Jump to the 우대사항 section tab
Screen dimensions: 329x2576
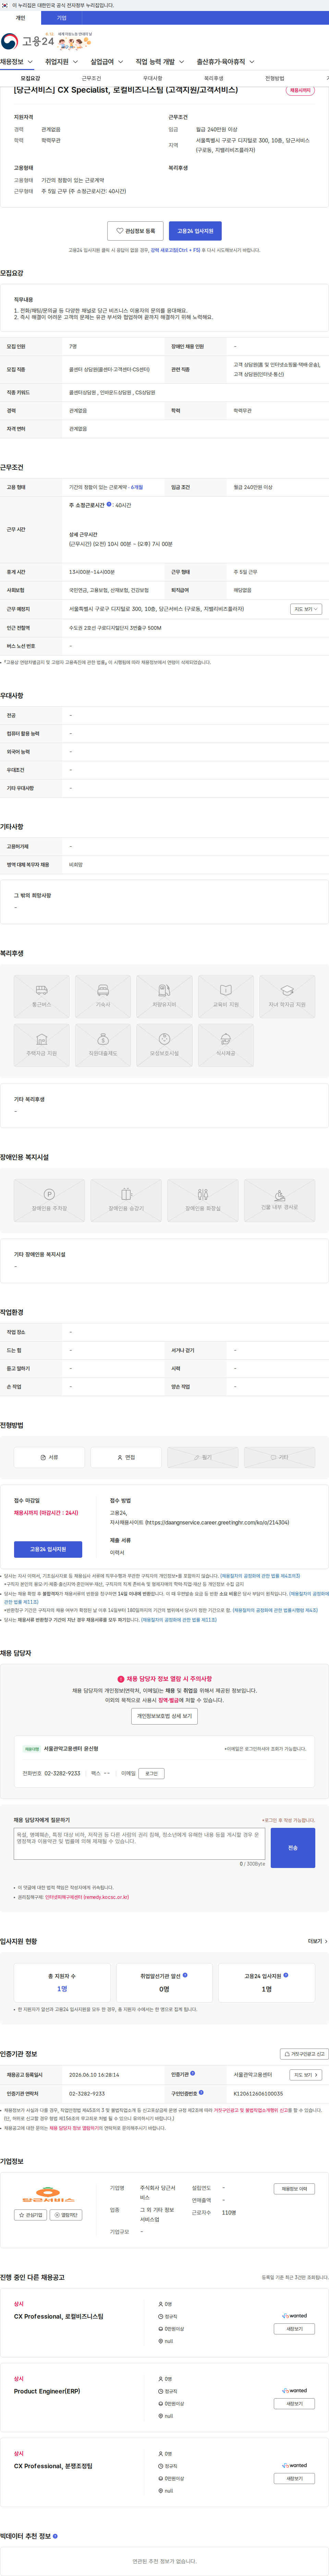tap(152, 78)
